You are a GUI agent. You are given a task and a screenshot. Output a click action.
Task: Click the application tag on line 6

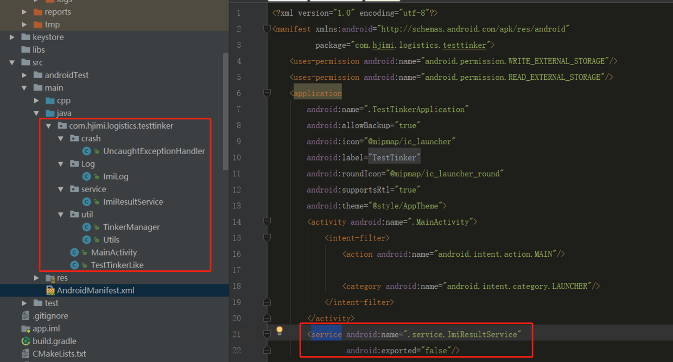coord(318,93)
